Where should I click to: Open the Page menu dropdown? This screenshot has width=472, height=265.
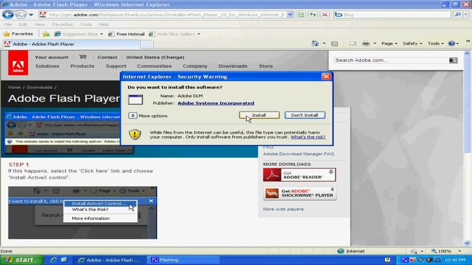click(x=389, y=43)
